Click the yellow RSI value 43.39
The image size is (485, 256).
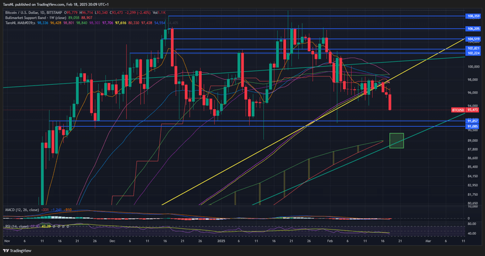46,227
